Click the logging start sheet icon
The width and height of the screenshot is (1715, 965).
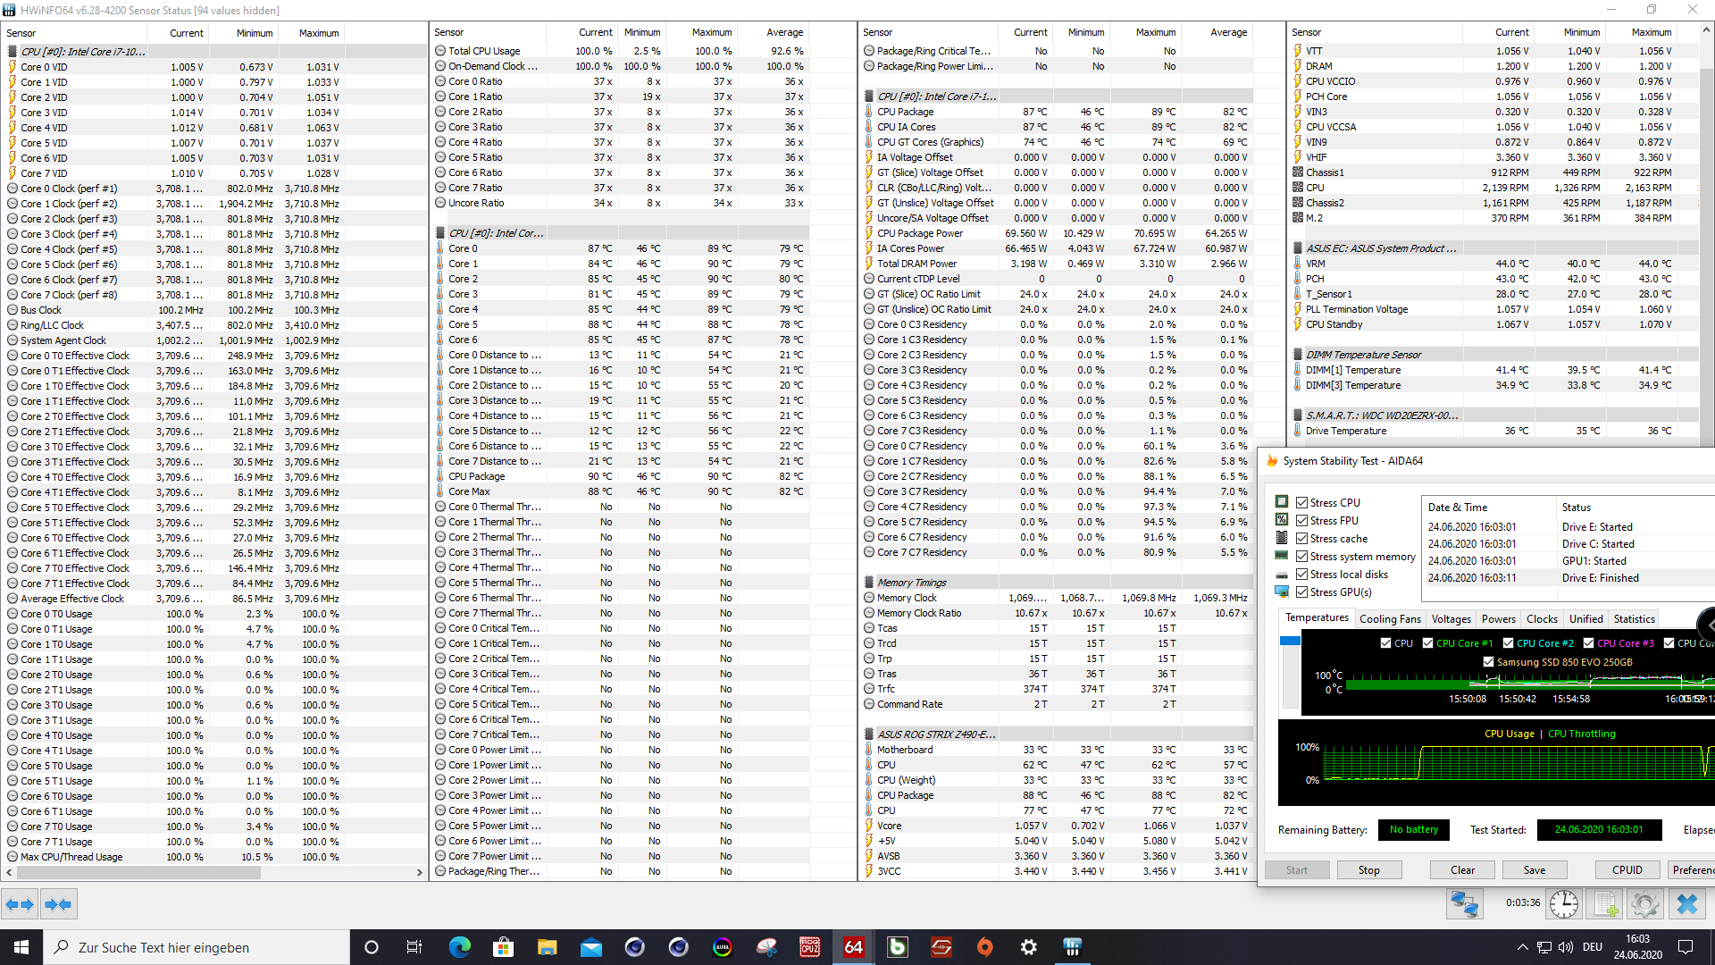(1605, 904)
